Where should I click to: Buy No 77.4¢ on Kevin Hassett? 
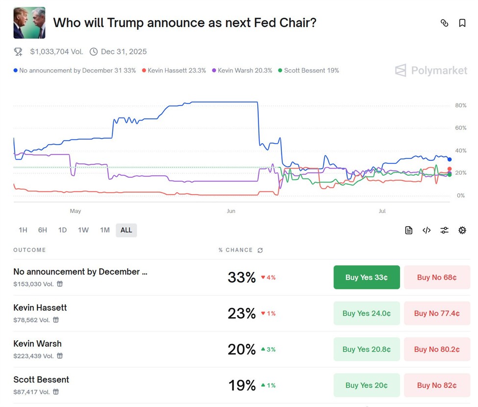[436, 313]
